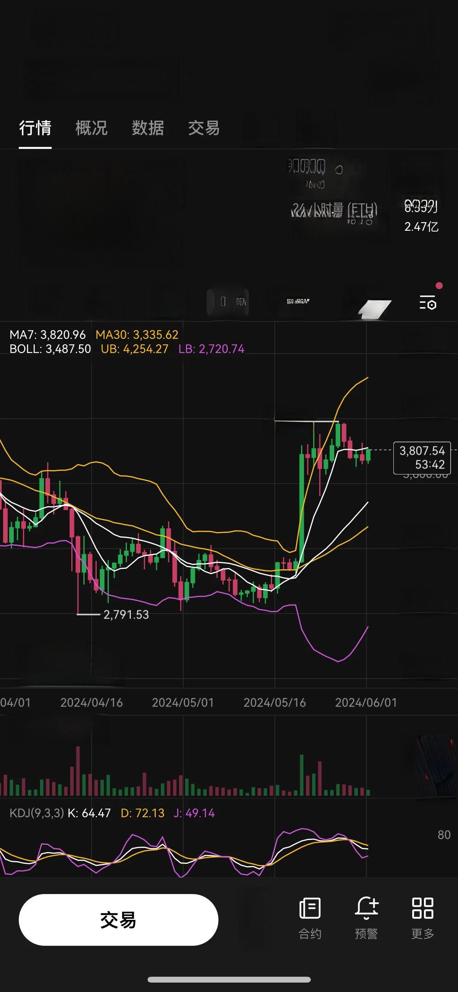Tap the MA30 value label
The width and height of the screenshot is (458, 992).
pyautogui.click(x=137, y=335)
